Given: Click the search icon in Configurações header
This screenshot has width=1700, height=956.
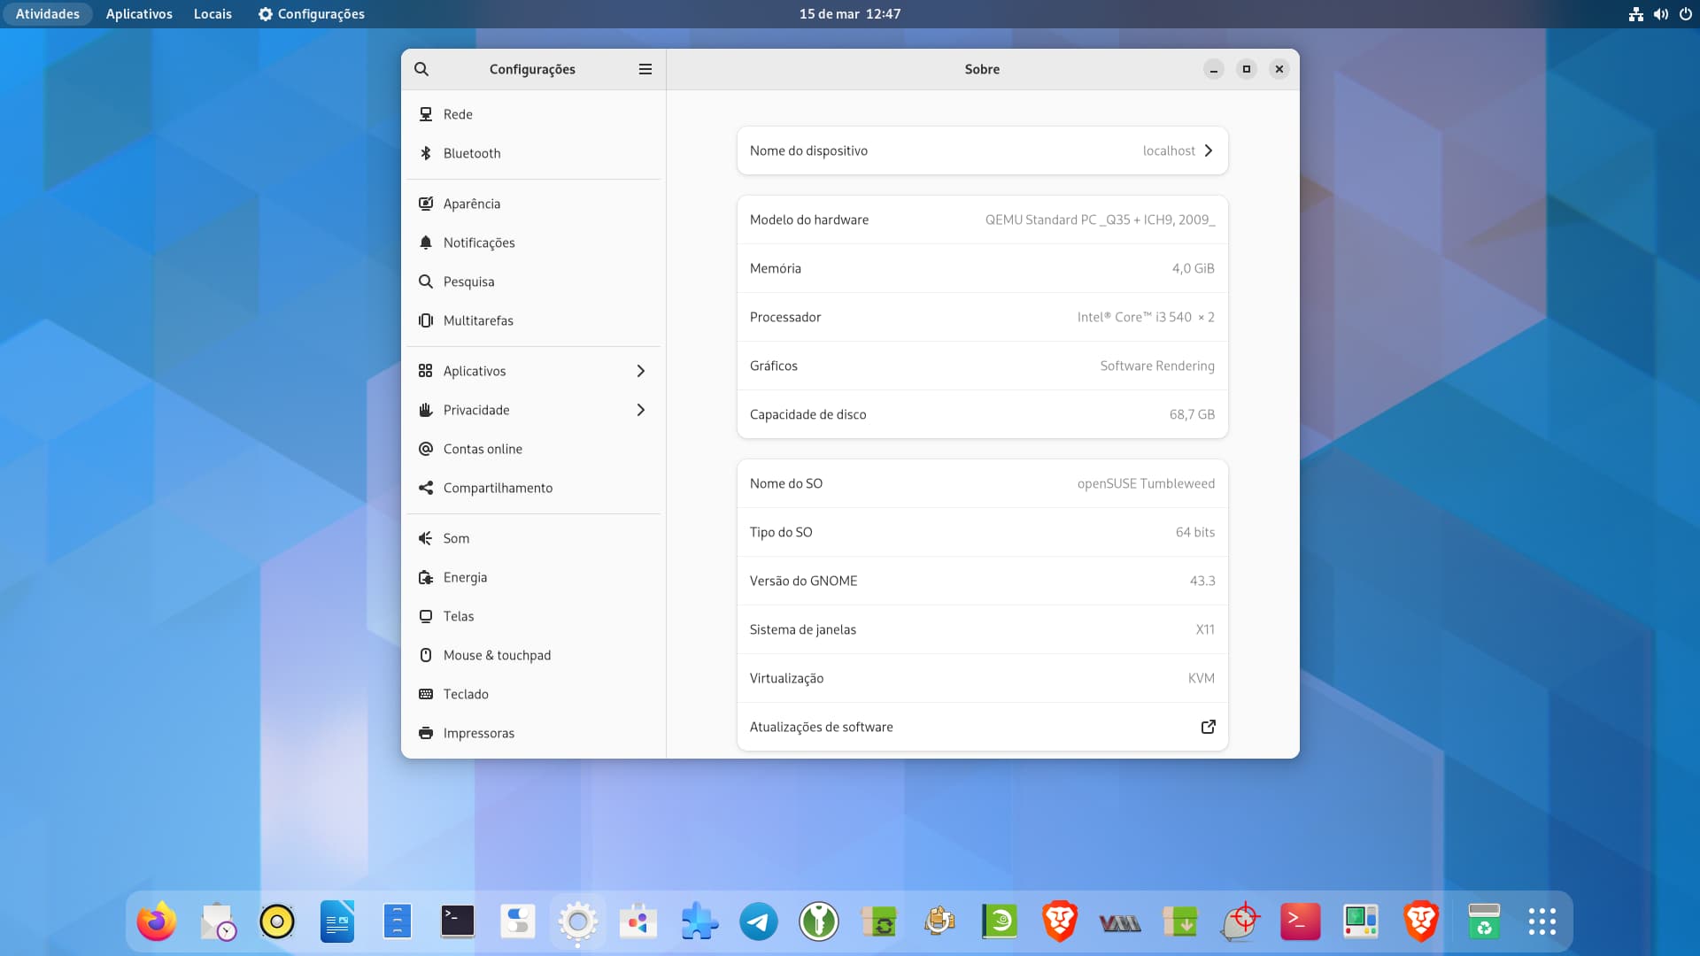Looking at the screenshot, I should click(x=421, y=69).
